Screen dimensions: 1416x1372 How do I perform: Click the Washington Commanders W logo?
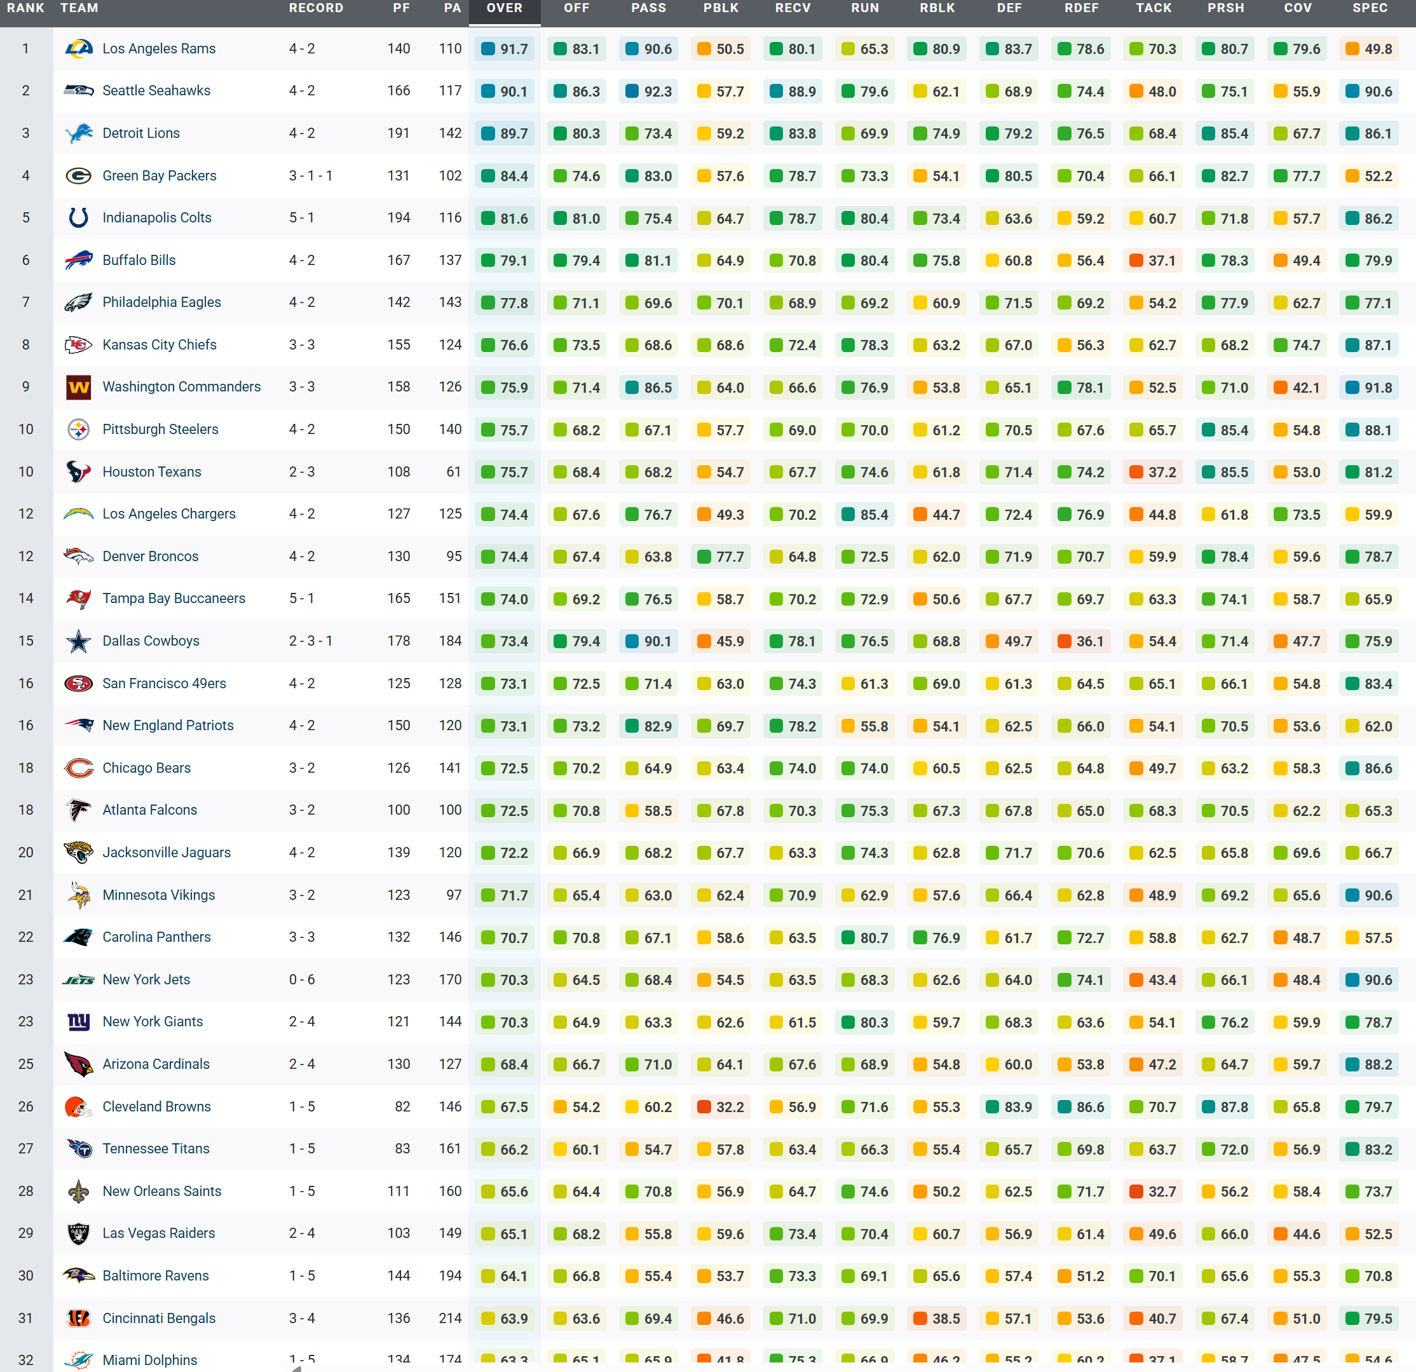point(79,387)
